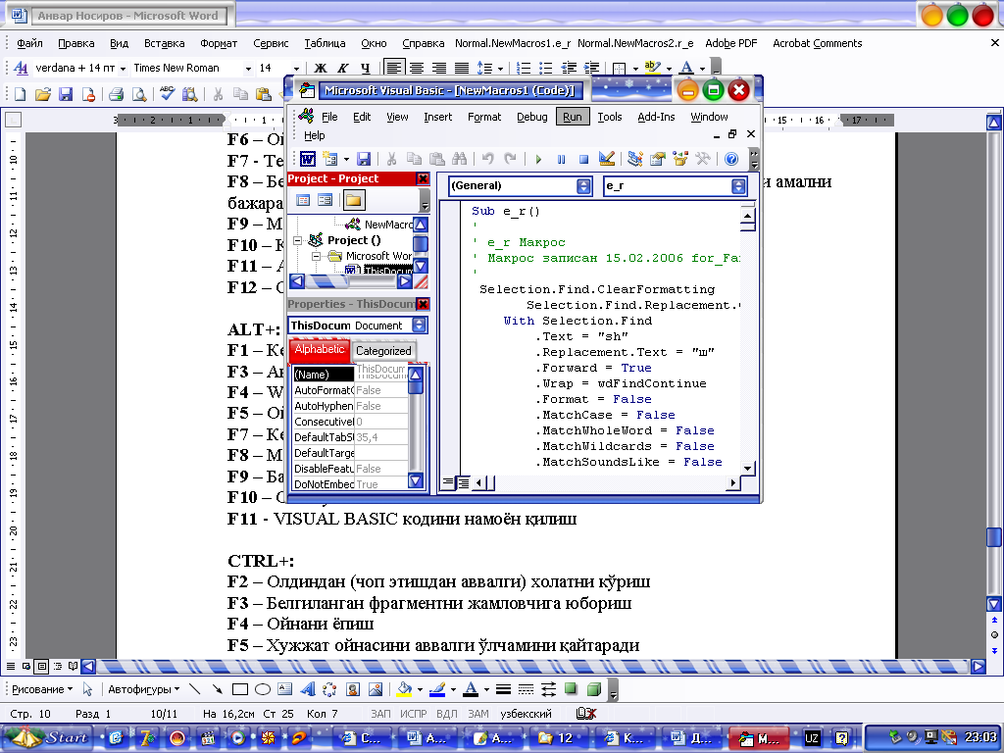Close the Project panel with red X
Screen dimensions: 1004x753
click(x=423, y=178)
